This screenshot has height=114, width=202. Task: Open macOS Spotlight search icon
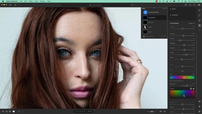coord(182,1)
